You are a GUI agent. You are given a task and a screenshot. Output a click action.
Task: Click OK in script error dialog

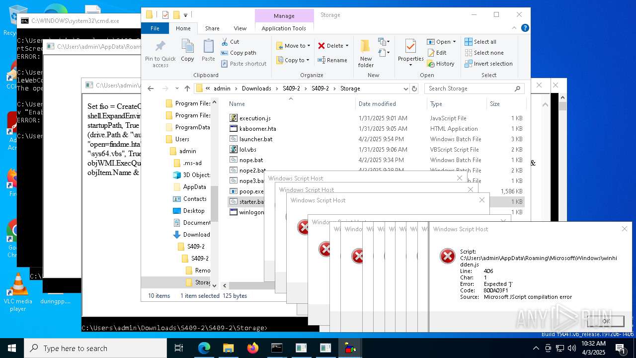(606, 321)
